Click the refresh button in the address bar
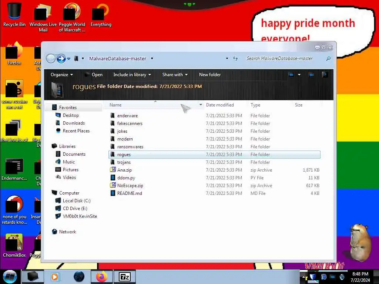Image resolution: width=379 pixels, height=284 pixels. pyautogui.click(x=235, y=58)
